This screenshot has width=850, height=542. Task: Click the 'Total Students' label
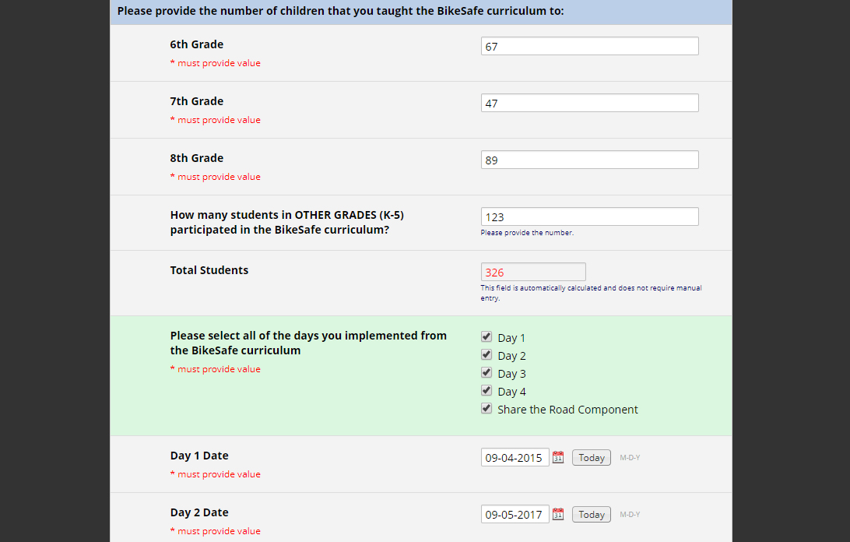pos(209,270)
